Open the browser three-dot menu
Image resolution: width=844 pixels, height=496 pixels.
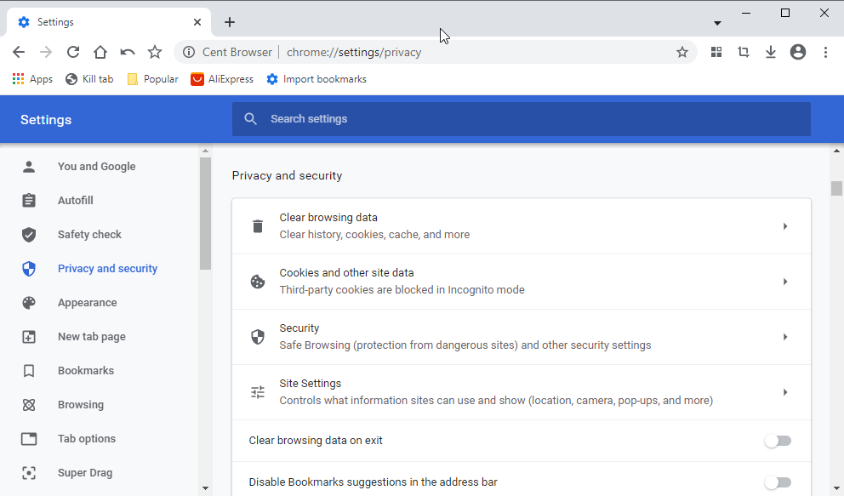[x=825, y=52]
